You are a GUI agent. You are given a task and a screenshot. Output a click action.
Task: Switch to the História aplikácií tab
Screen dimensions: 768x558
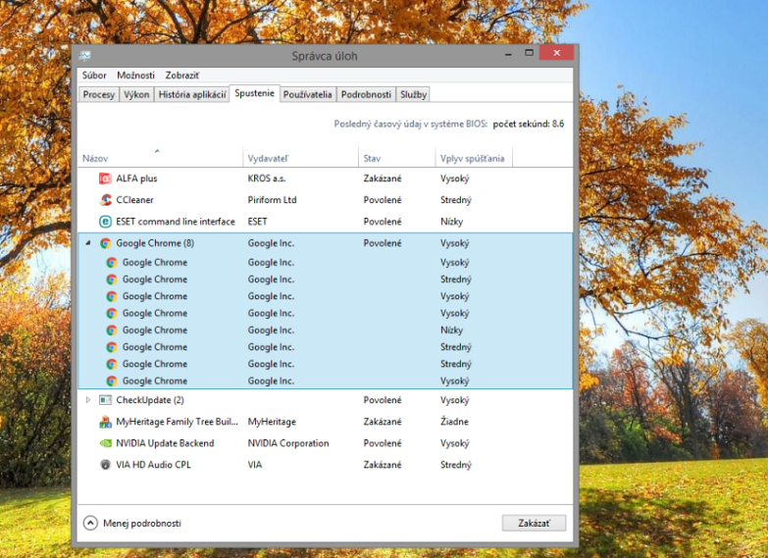click(192, 94)
